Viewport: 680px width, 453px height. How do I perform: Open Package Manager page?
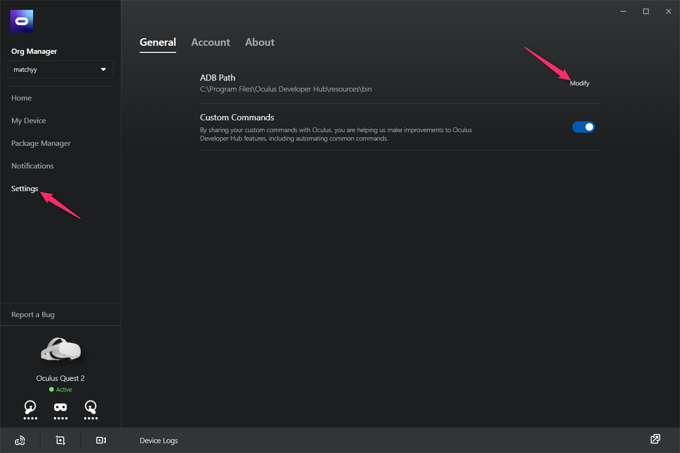[41, 143]
